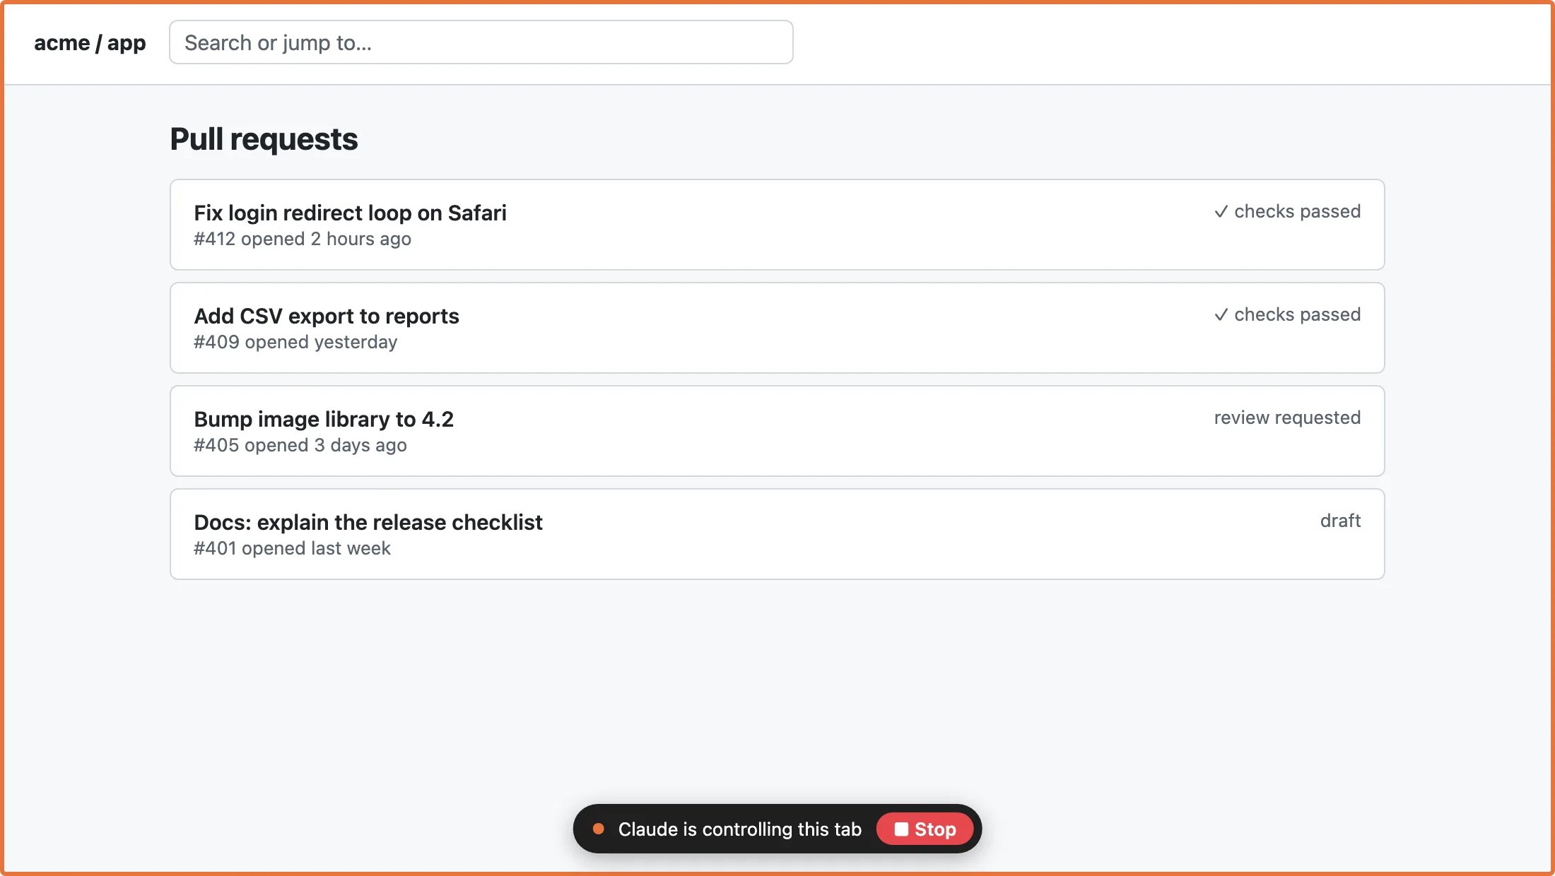Click the acme / app repository title

pos(90,42)
